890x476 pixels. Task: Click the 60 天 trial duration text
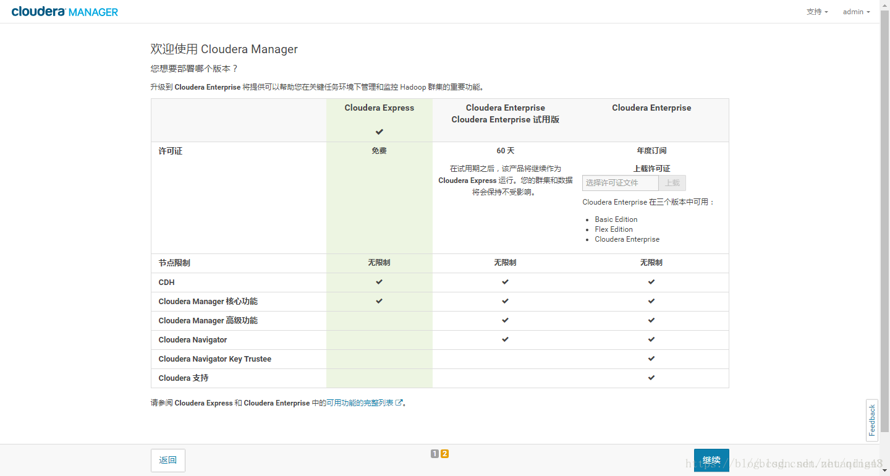(x=506, y=151)
